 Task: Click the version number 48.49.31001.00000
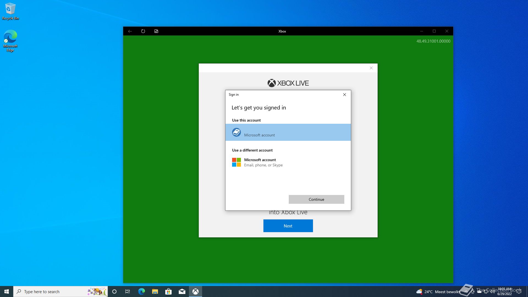[433, 41]
